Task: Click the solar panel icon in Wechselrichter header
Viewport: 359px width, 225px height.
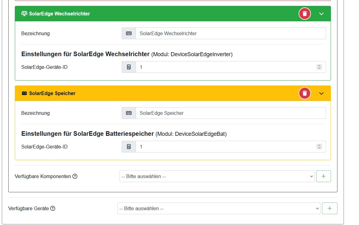Action: tap(24, 14)
